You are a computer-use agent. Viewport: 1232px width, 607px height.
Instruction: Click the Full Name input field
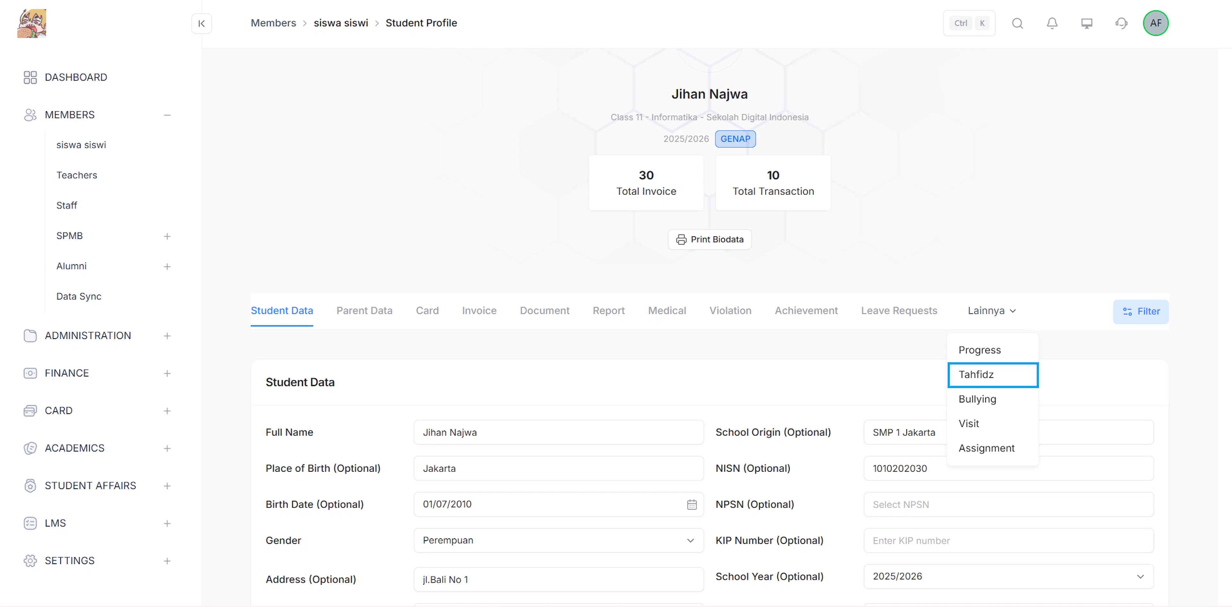coord(558,432)
